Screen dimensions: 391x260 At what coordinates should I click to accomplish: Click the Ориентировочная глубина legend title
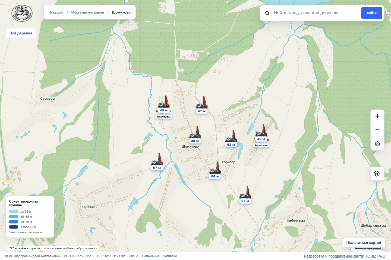pos(24,203)
